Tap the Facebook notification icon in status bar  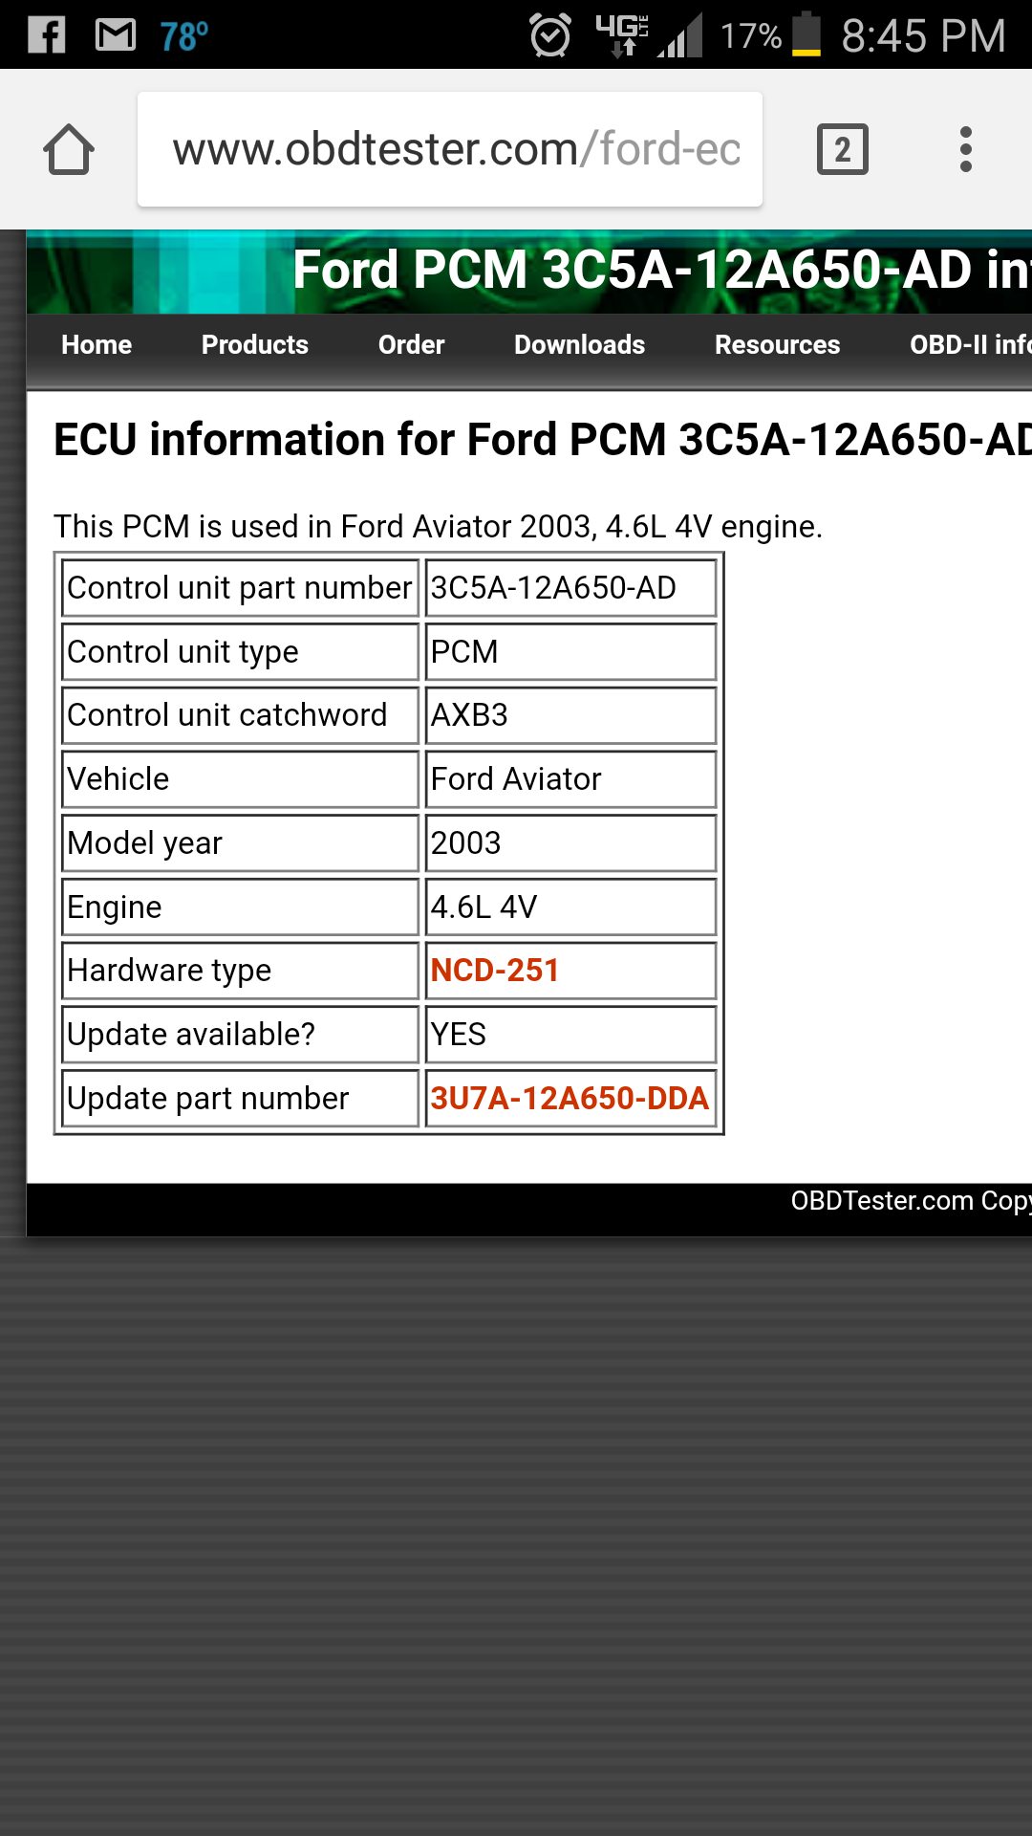point(46,35)
